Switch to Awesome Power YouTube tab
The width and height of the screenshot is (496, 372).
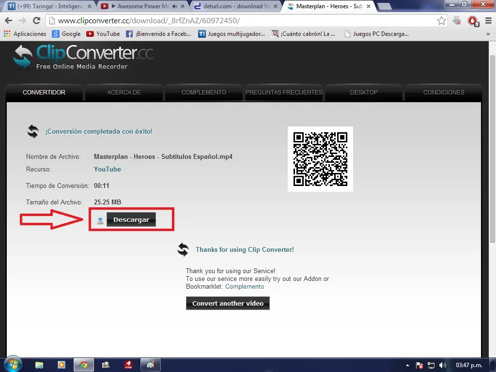pos(142,6)
